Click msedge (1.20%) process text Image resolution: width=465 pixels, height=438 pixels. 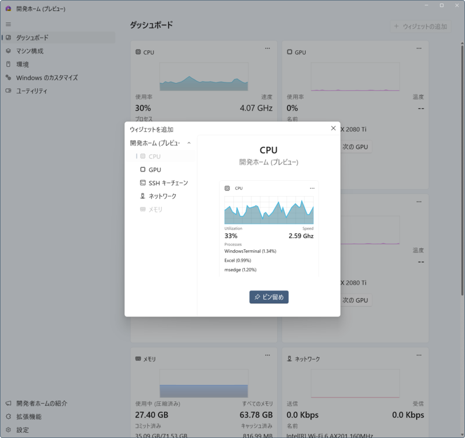[240, 270]
